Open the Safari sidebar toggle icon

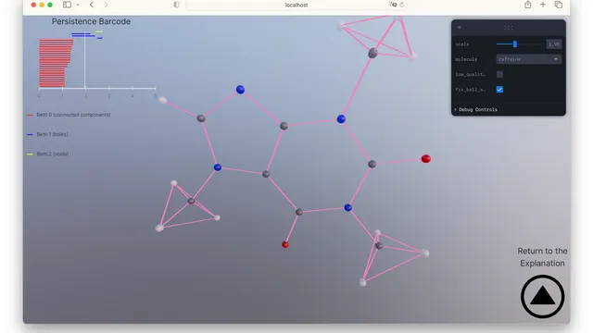coord(67,5)
